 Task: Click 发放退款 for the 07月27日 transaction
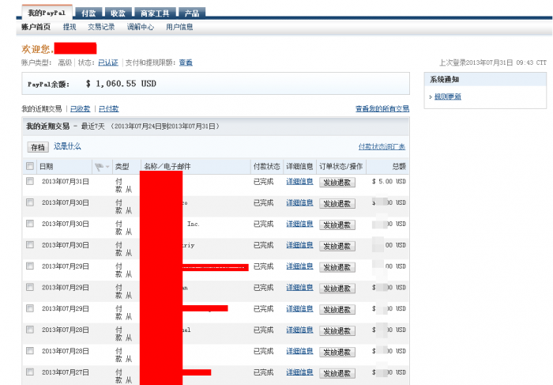[337, 373]
